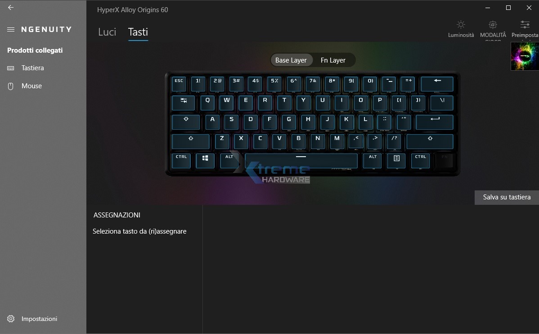Go back with the arrow icon

[11, 7]
